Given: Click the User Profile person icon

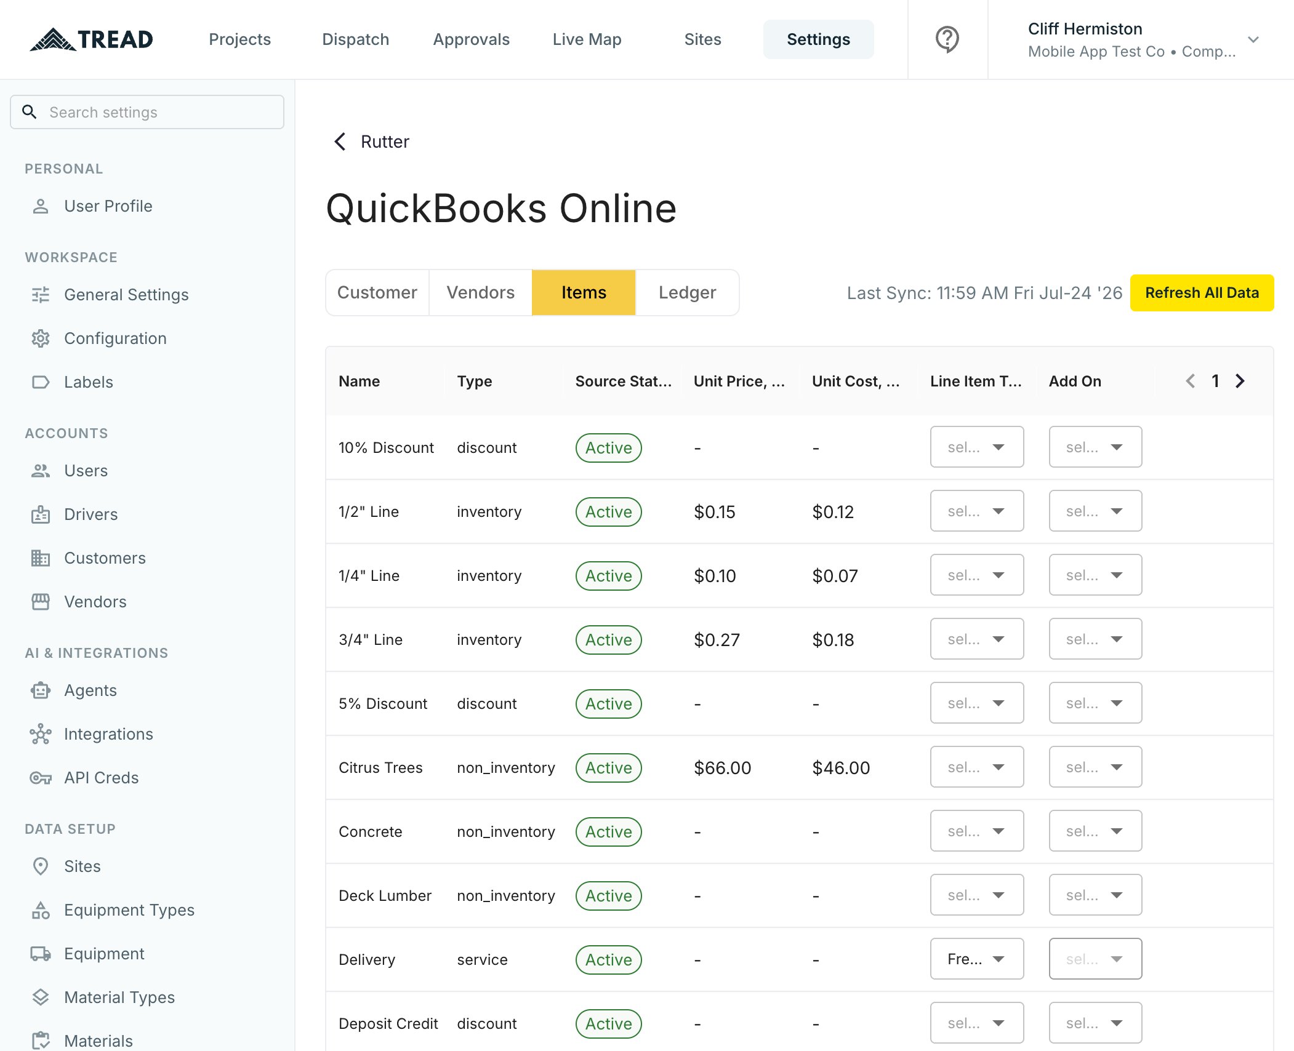Looking at the screenshot, I should tap(41, 206).
